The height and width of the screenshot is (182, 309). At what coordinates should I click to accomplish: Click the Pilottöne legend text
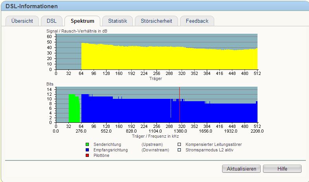[101, 155]
